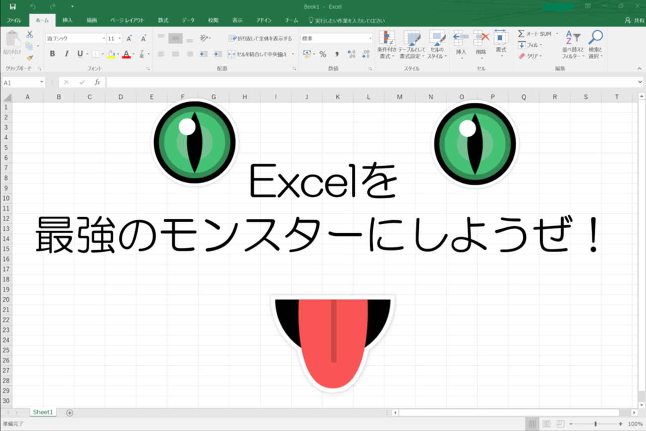This screenshot has height=431, width=646.
Task: Click the increase decimal icon
Action: point(351,54)
